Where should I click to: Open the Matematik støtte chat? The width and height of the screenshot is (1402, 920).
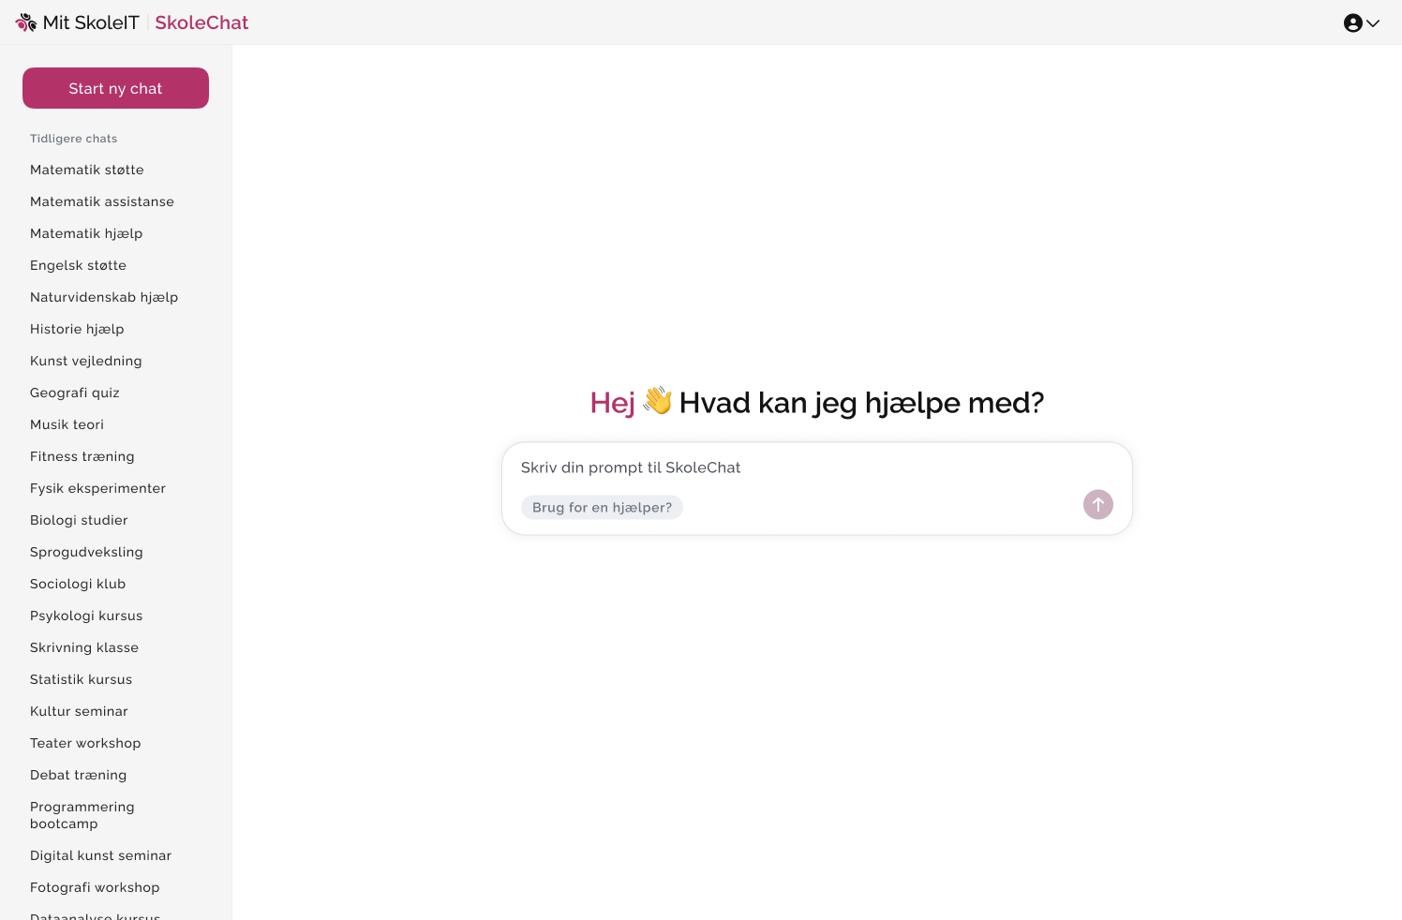(87, 170)
